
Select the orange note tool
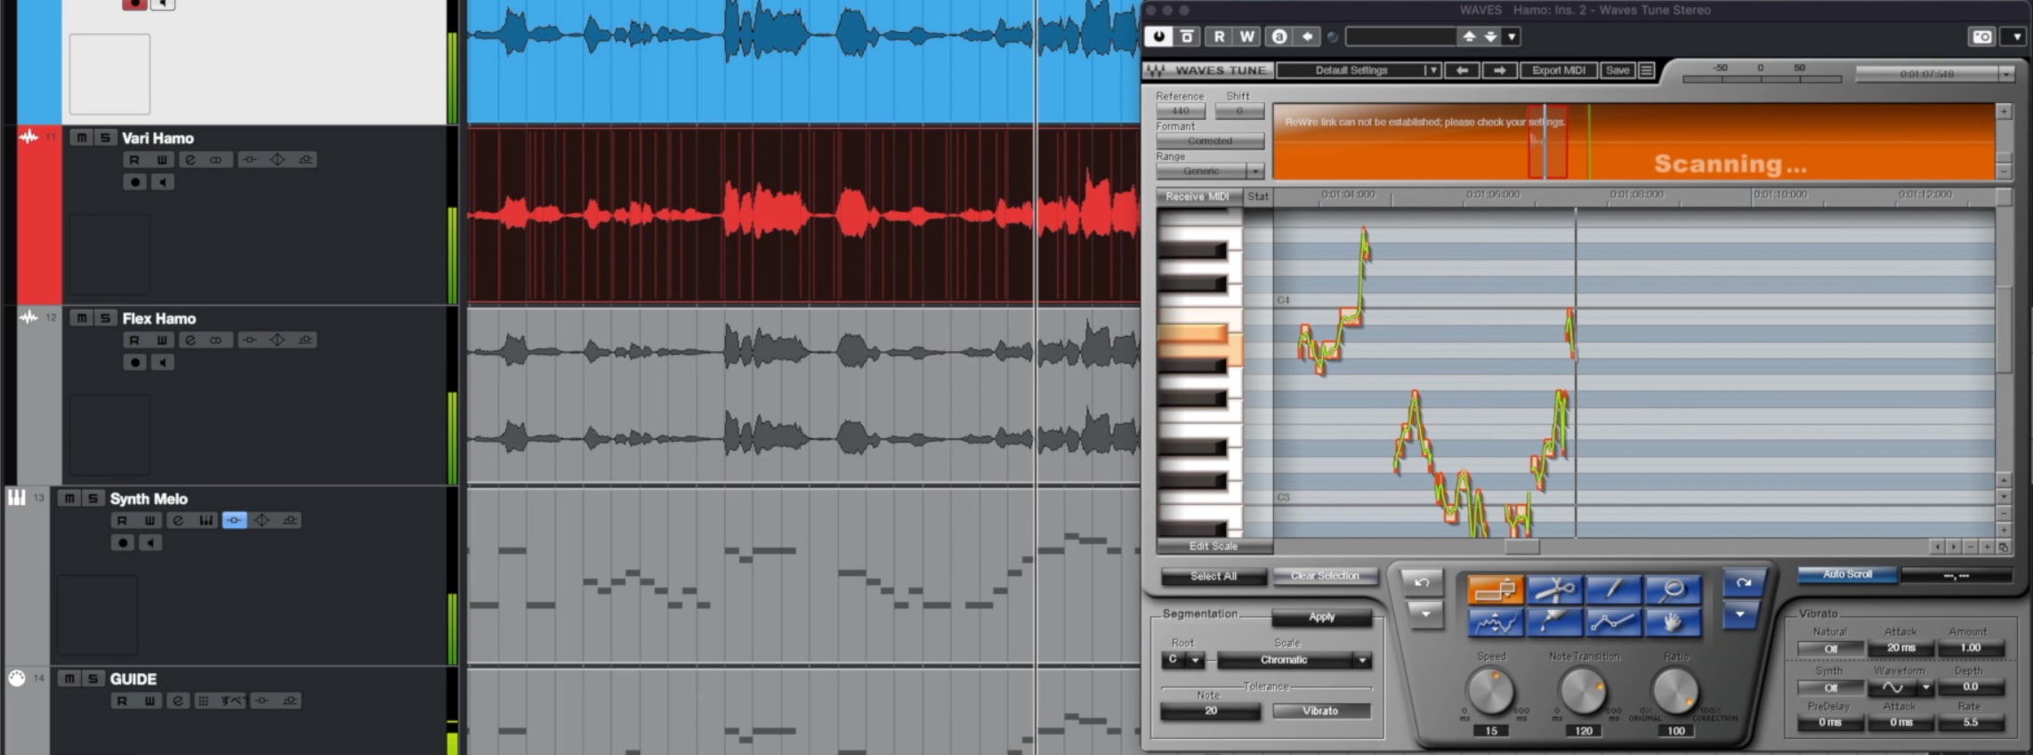1496,590
